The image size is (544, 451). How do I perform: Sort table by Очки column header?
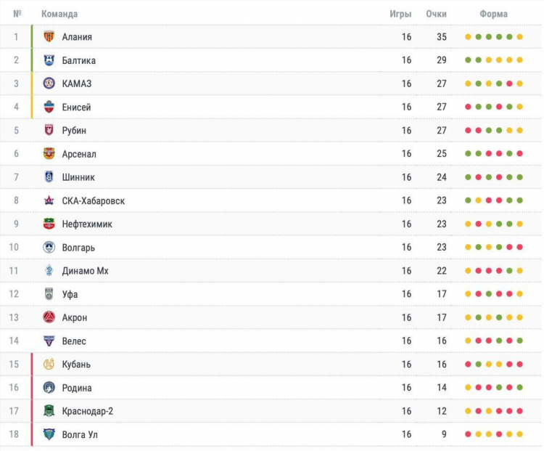coord(436,14)
